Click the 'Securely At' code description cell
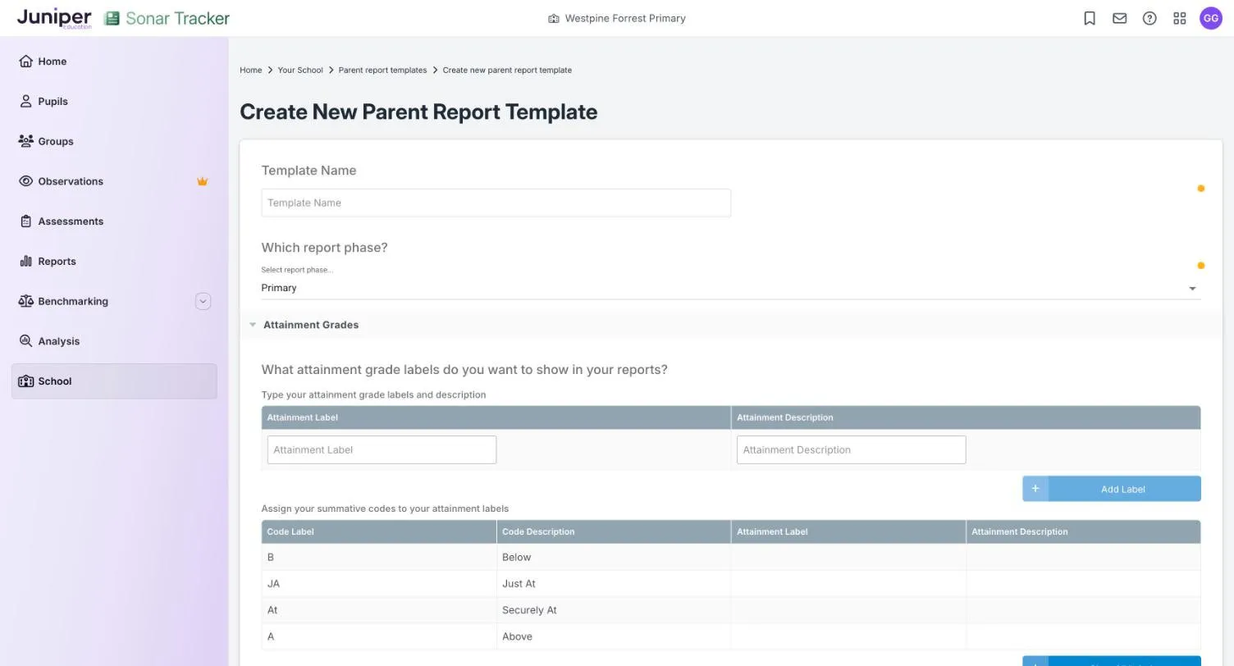This screenshot has width=1234, height=666. pos(614,610)
